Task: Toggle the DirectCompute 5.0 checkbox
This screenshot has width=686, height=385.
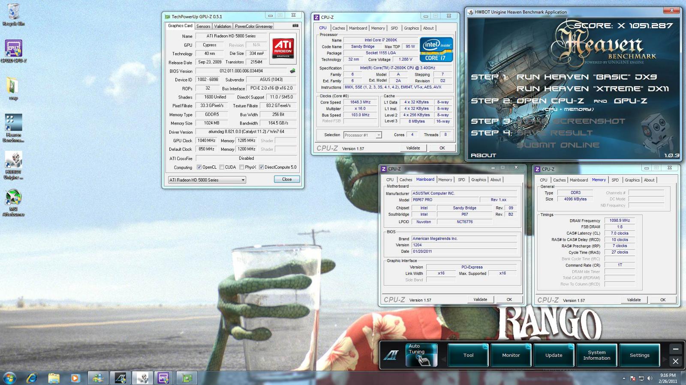Action: (262, 167)
